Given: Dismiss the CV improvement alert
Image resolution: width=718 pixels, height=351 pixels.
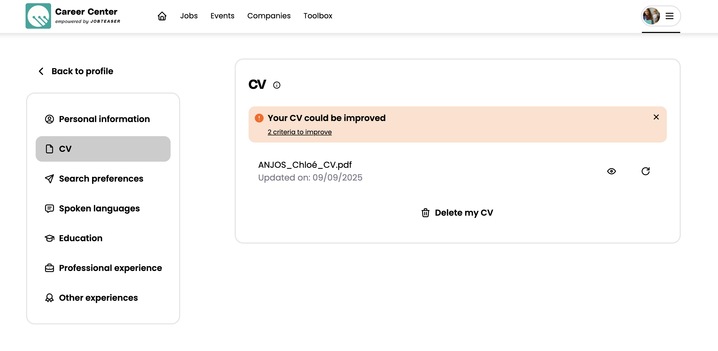Looking at the screenshot, I should click(x=656, y=117).
